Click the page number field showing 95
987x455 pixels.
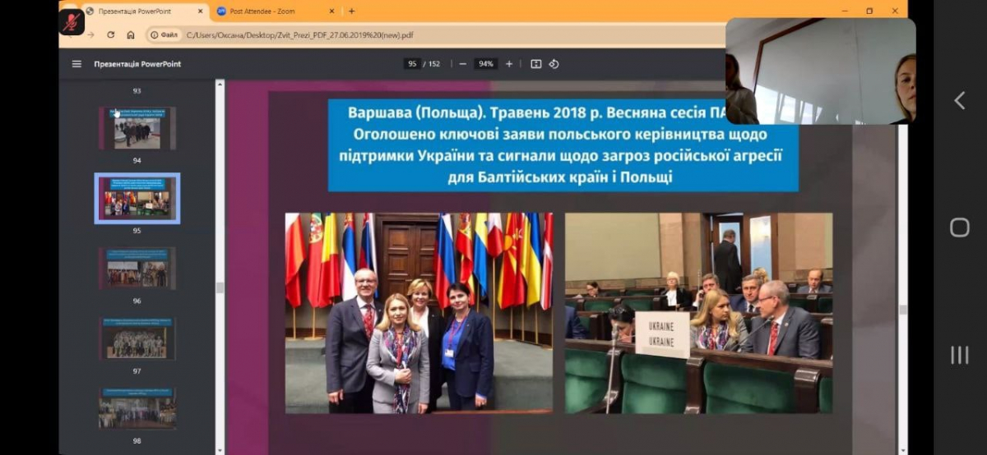[x=412, y=64]
